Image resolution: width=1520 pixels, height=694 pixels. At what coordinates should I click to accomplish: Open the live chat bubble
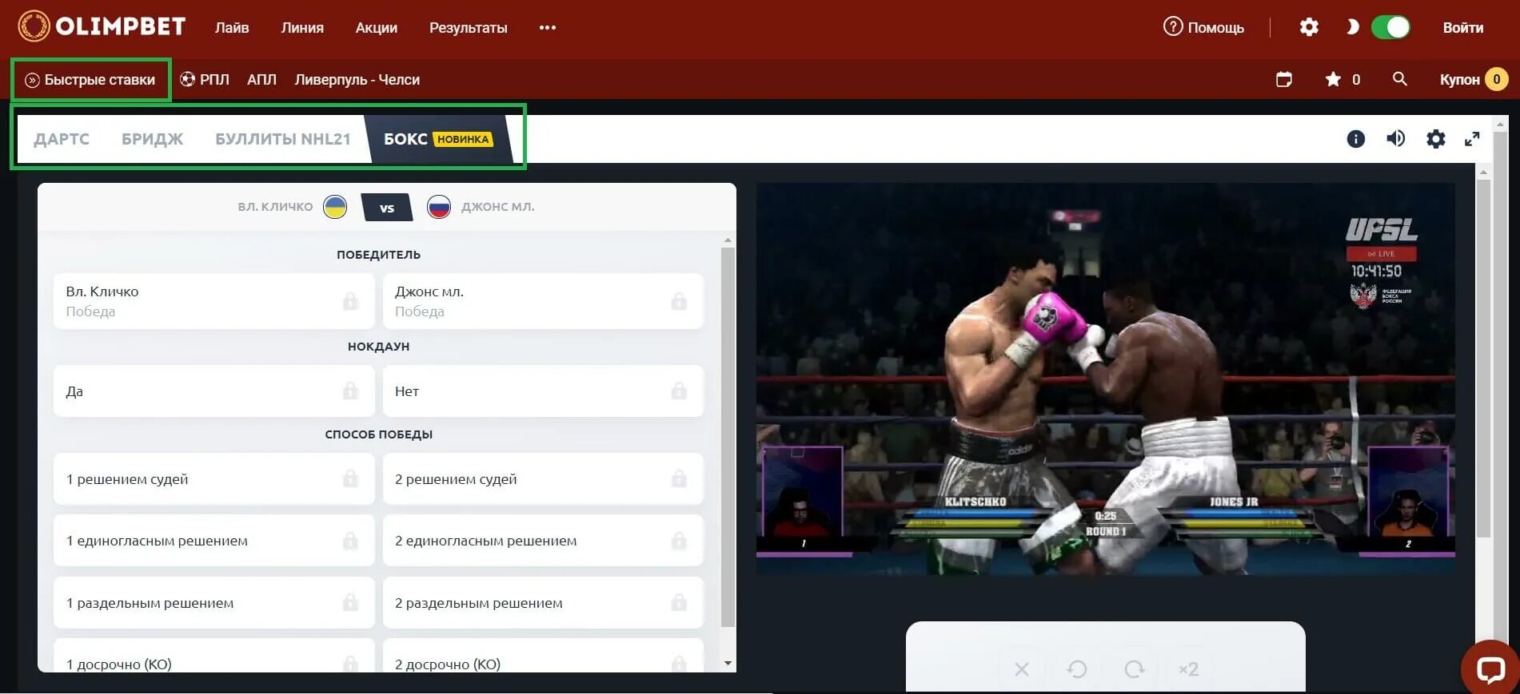1490,668
